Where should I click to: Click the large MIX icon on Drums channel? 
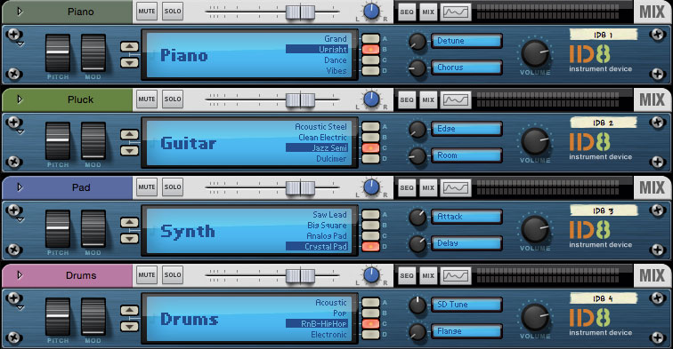(652, 275)
